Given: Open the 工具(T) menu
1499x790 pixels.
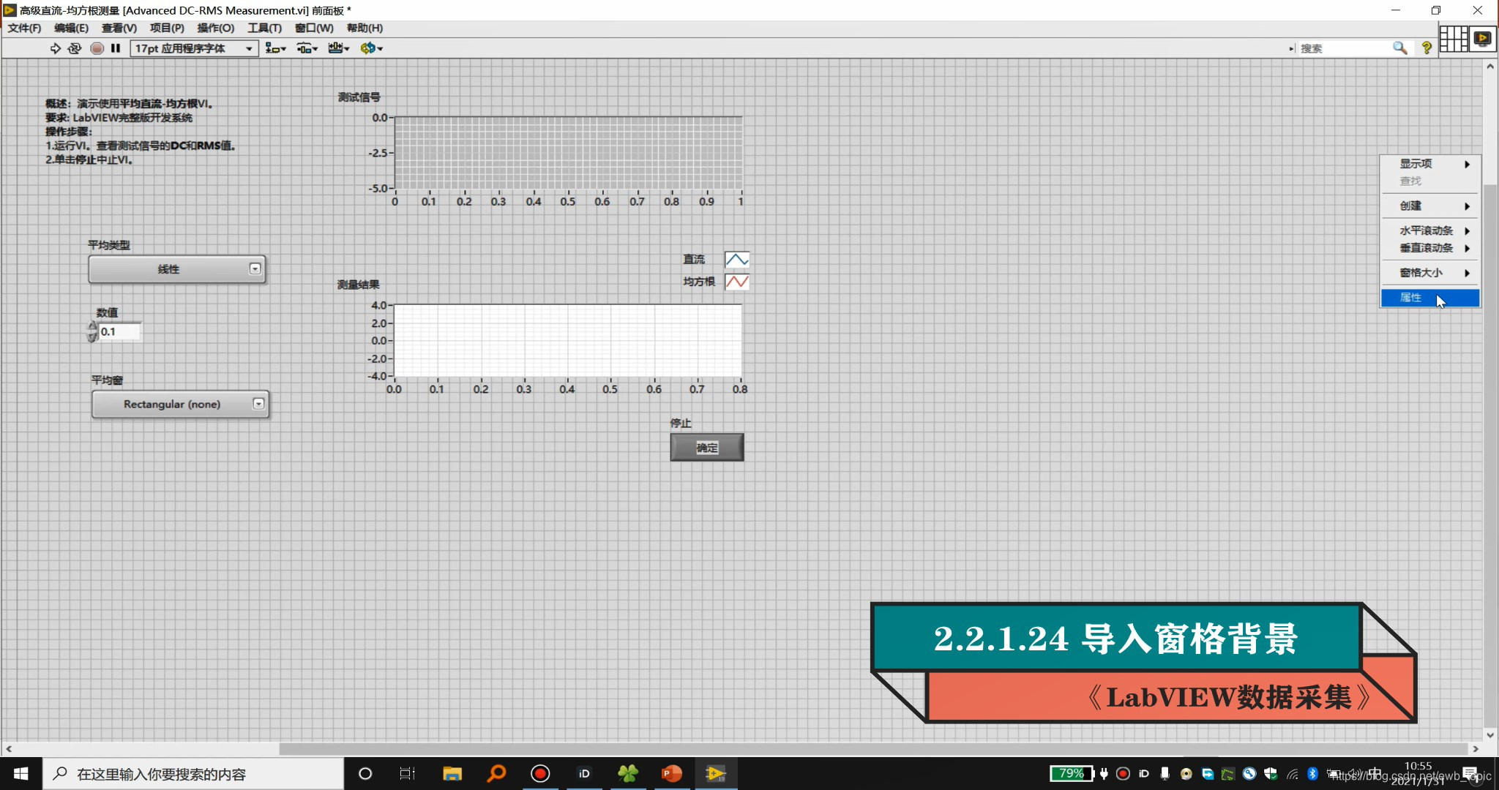Looking at the screenshot, I should pos(264,28).
